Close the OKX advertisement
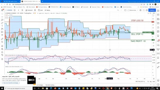The height and width of the screenshot is (90, 160). [35, 76]
